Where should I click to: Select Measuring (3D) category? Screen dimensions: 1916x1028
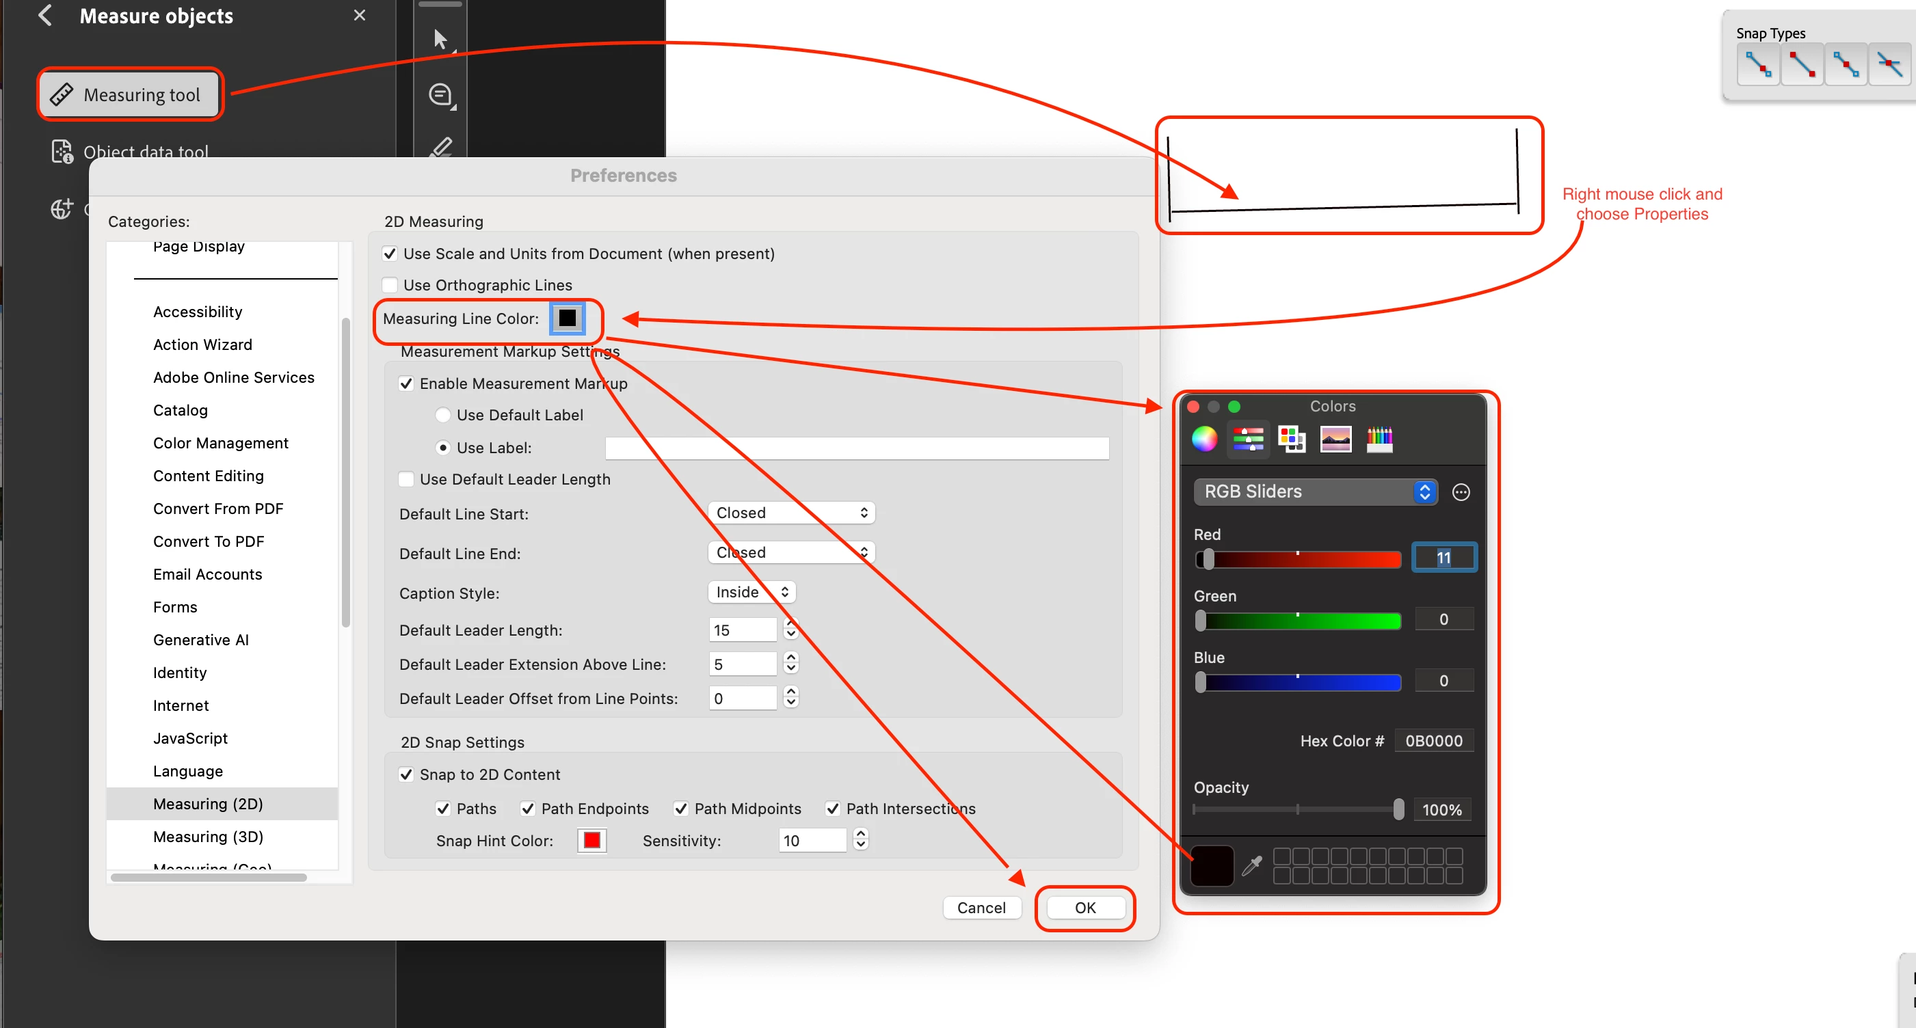(209, 836)
